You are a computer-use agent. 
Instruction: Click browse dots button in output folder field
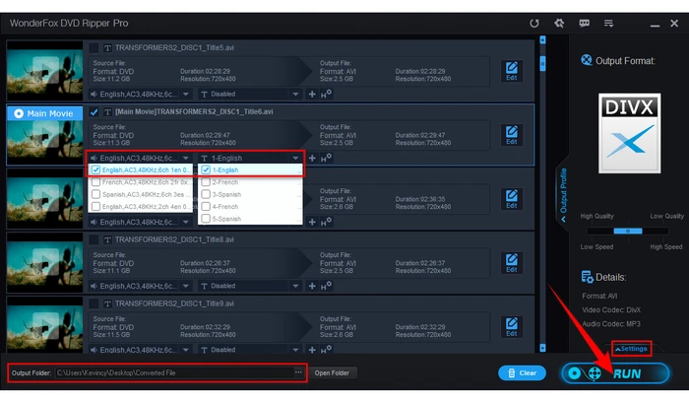pyautogui.click(x=298, y=372)
